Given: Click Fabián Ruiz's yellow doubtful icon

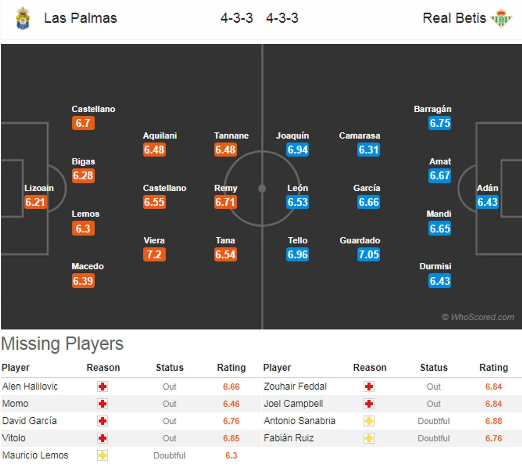Looking at the screenshot, I should 369,438.
